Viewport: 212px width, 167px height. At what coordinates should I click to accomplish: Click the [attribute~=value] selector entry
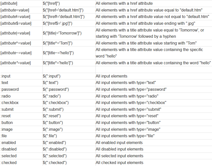point(16,53)
